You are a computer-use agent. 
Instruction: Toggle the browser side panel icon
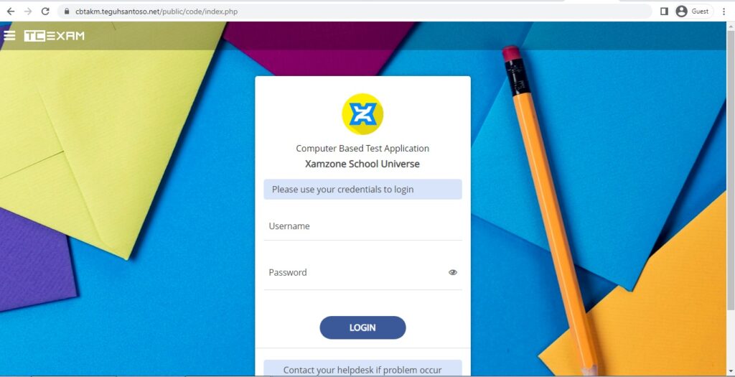point(664,11)
